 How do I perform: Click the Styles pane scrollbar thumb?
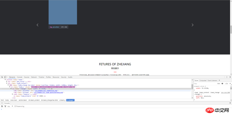[x=231, y=88]
